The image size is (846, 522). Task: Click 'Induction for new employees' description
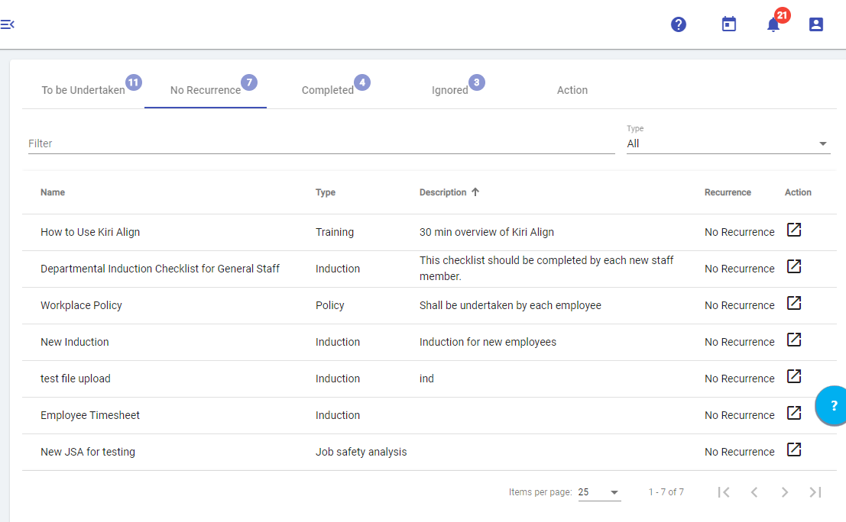[488, 342]
